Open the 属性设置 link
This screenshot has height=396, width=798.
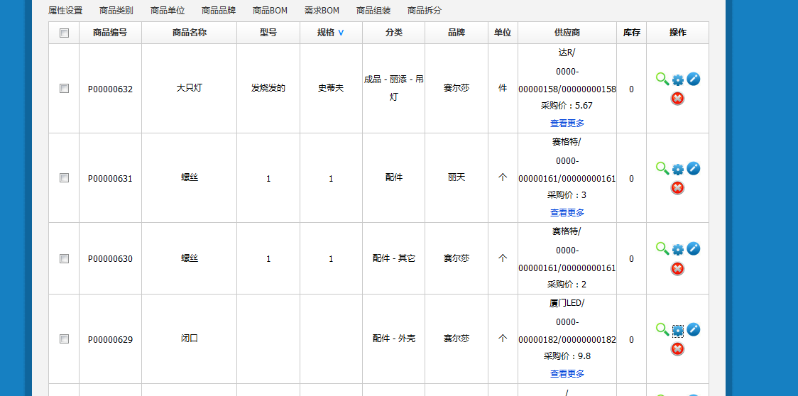[65, 11]
